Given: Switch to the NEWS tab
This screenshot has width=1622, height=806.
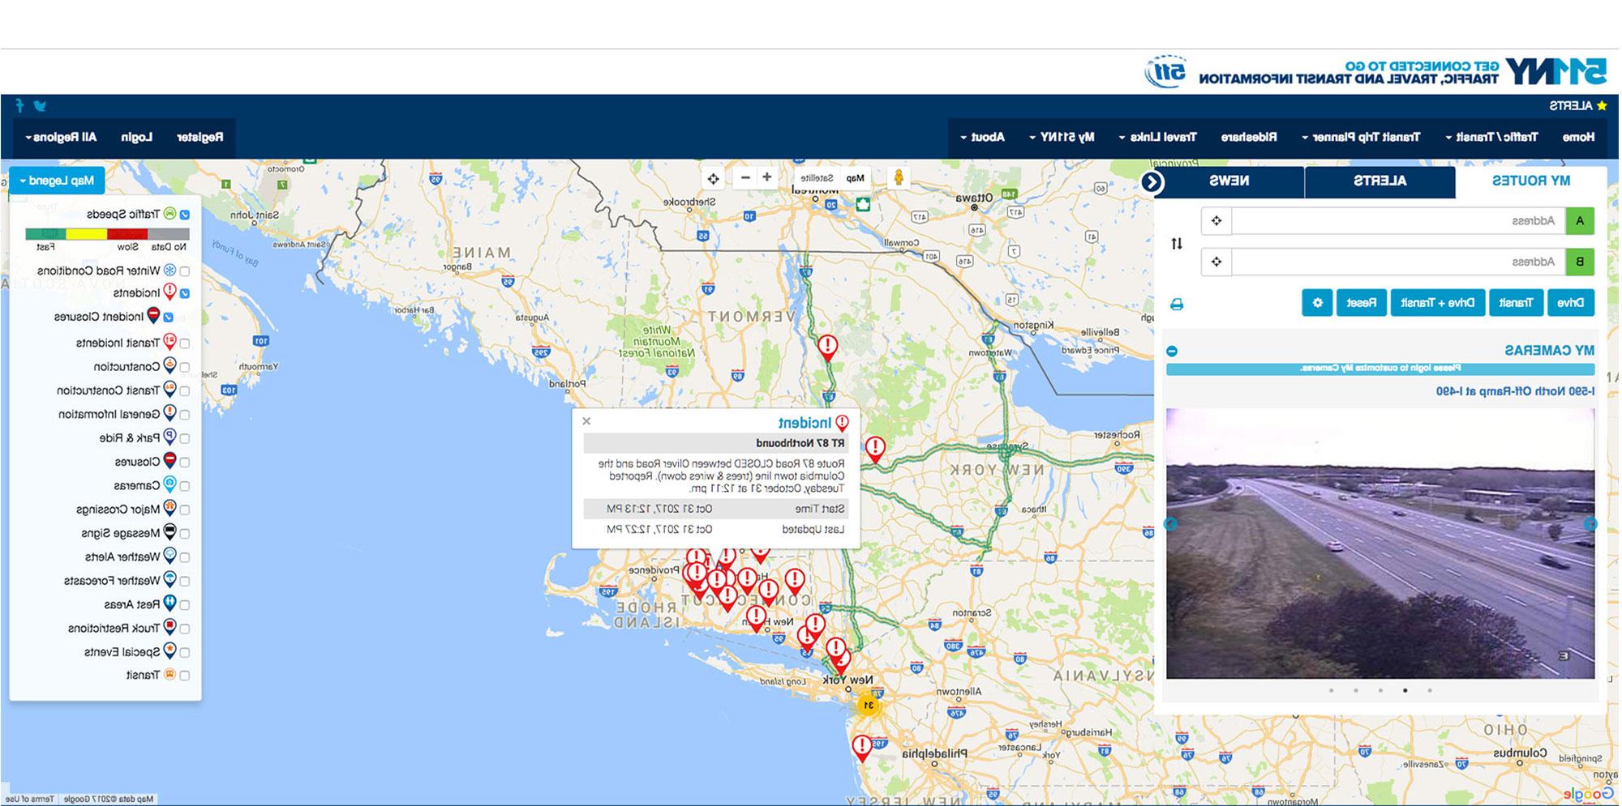Looking at the screenshot, I should (1229, 181).
